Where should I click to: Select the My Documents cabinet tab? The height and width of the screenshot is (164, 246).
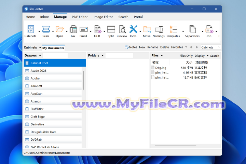(x=53, y=48)
